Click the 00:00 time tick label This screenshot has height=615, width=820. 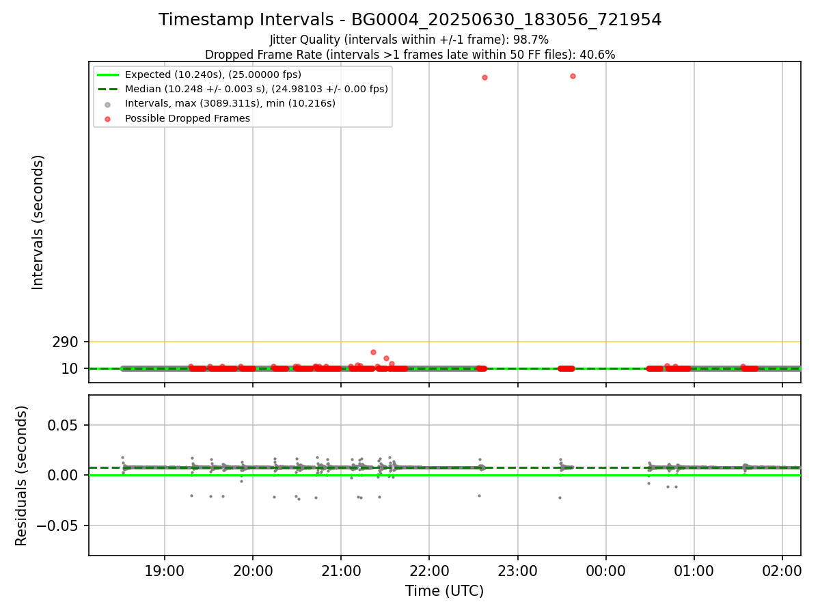[x=606, y=570]
